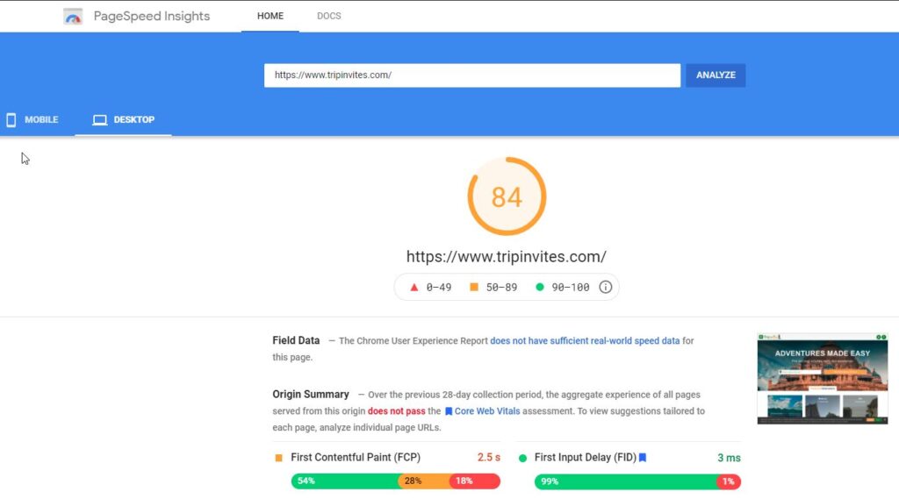Click the FID 99% green bar segment

click(625, 481)
